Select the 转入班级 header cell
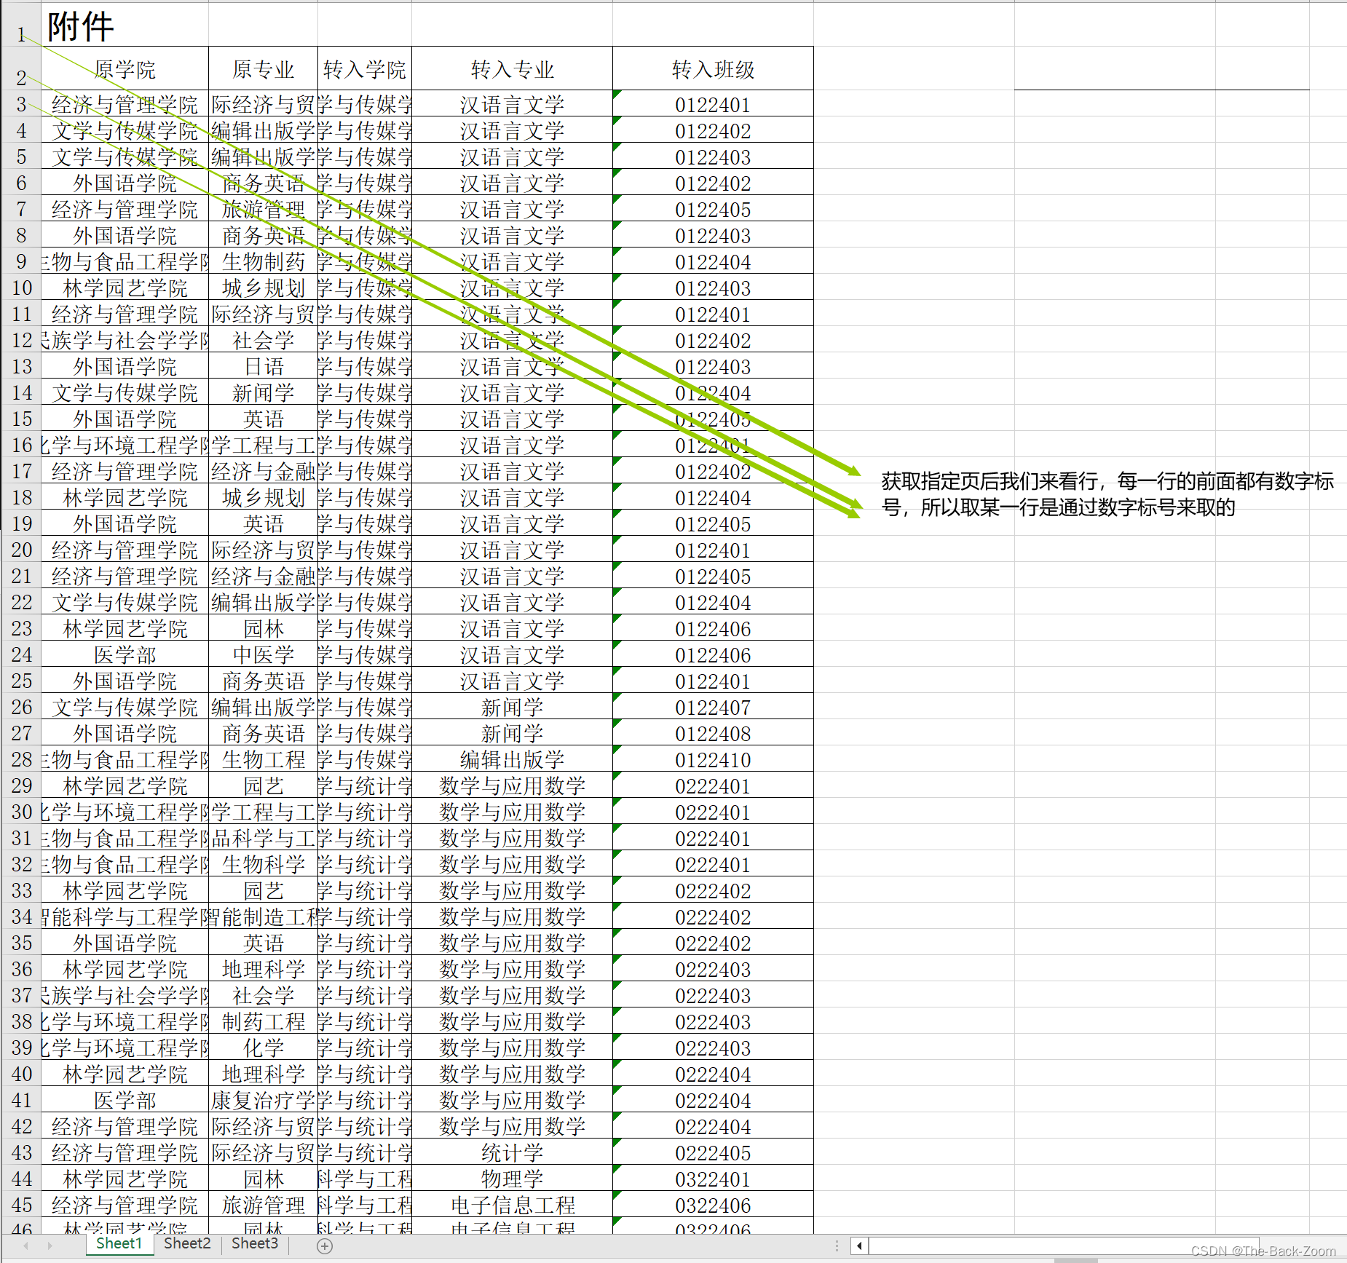This screenshot has height=1263, width=1347. [x=713, y=69]
